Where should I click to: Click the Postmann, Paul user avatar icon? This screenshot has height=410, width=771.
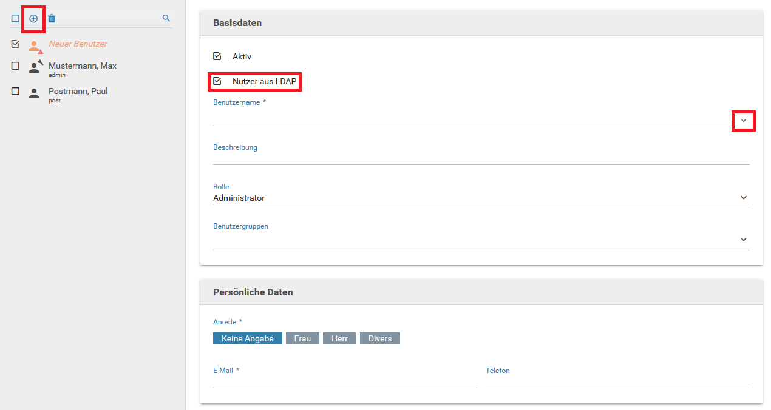pos(35,93)
